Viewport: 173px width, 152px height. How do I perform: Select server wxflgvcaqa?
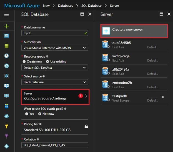pyautogui.click(x=134, y=58)
